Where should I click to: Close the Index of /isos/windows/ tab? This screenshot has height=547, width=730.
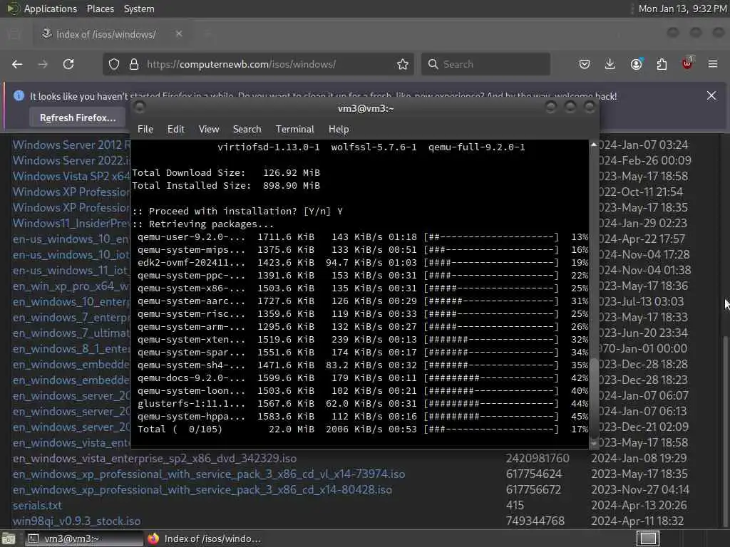(x=179, y=34)
